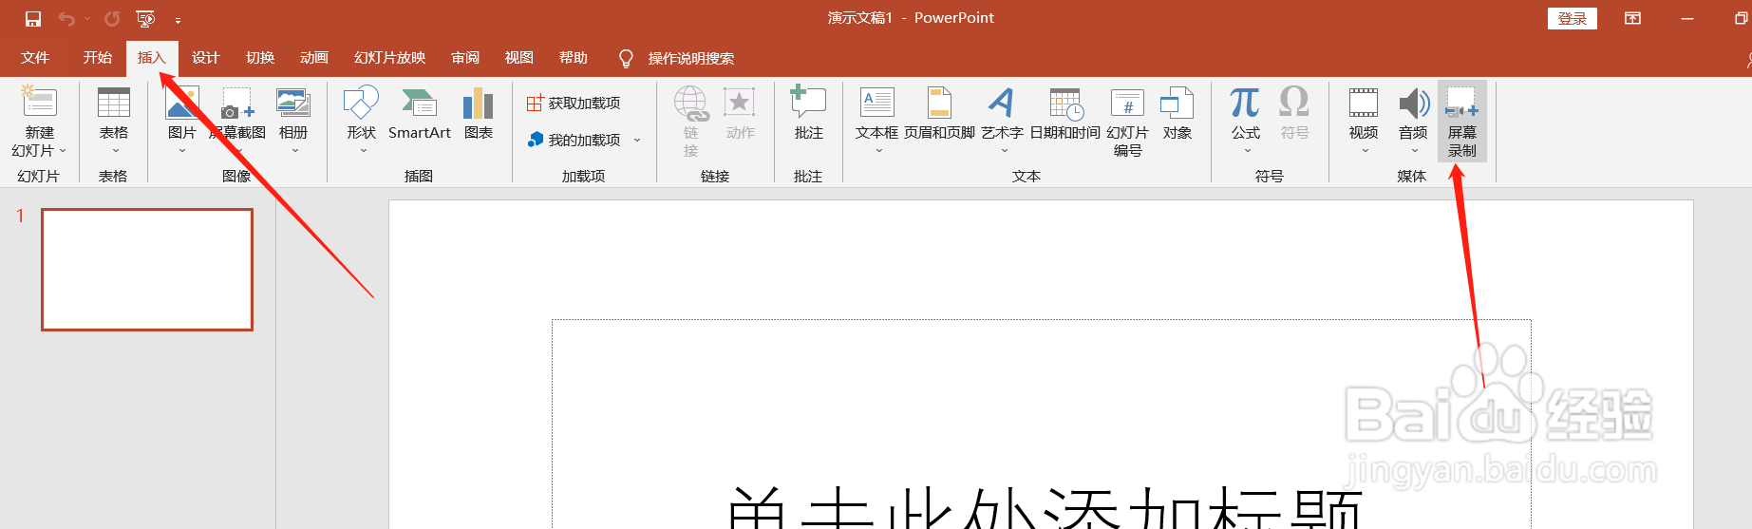Screen dimensions: 1752x529
Task: Click the 登录 sign-in button
Action: click(1573, 18)
